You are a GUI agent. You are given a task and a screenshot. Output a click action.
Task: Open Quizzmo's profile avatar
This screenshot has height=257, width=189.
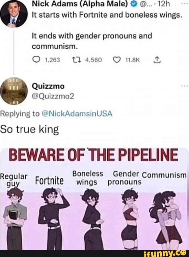14,91
